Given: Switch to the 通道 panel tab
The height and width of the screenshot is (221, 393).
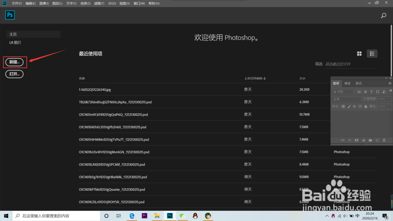Looking at the screenshot, I should (x=347, y=83).
